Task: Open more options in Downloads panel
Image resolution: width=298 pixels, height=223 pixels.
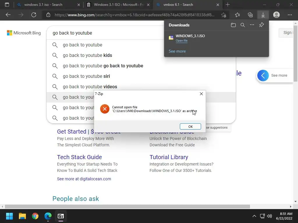Action: point(252,25)
